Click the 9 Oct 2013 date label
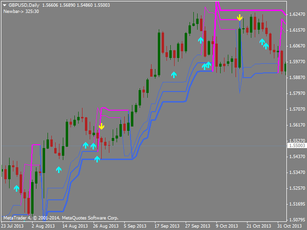Image resolution: width=307 pixels, height=230 pixels. (227, 226)
